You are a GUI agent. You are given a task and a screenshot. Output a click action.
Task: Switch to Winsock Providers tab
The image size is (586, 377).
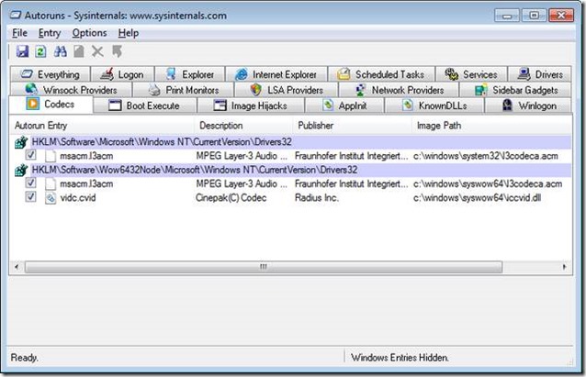click(x=71, y=90)
